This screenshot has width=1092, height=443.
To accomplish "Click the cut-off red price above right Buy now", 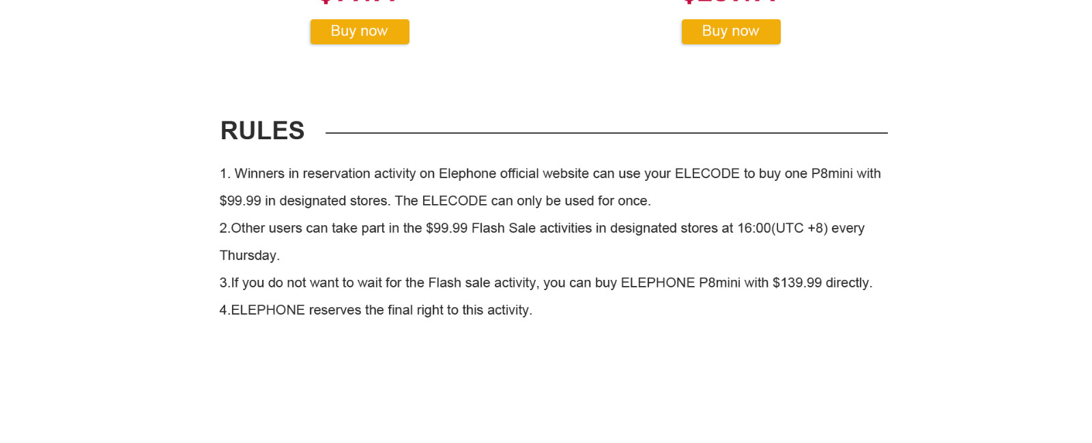I will 731,2.
